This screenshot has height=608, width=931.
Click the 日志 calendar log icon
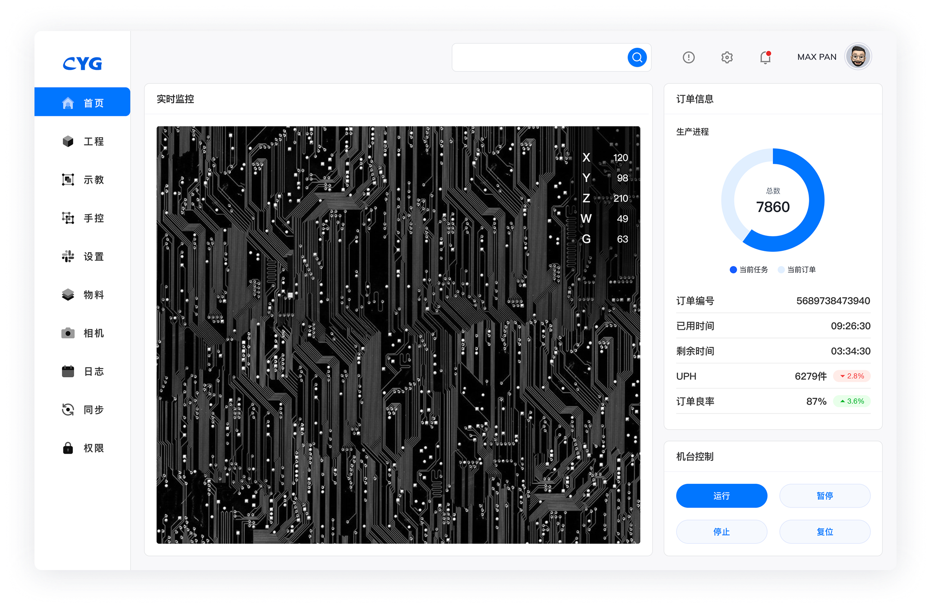(68, 371)
